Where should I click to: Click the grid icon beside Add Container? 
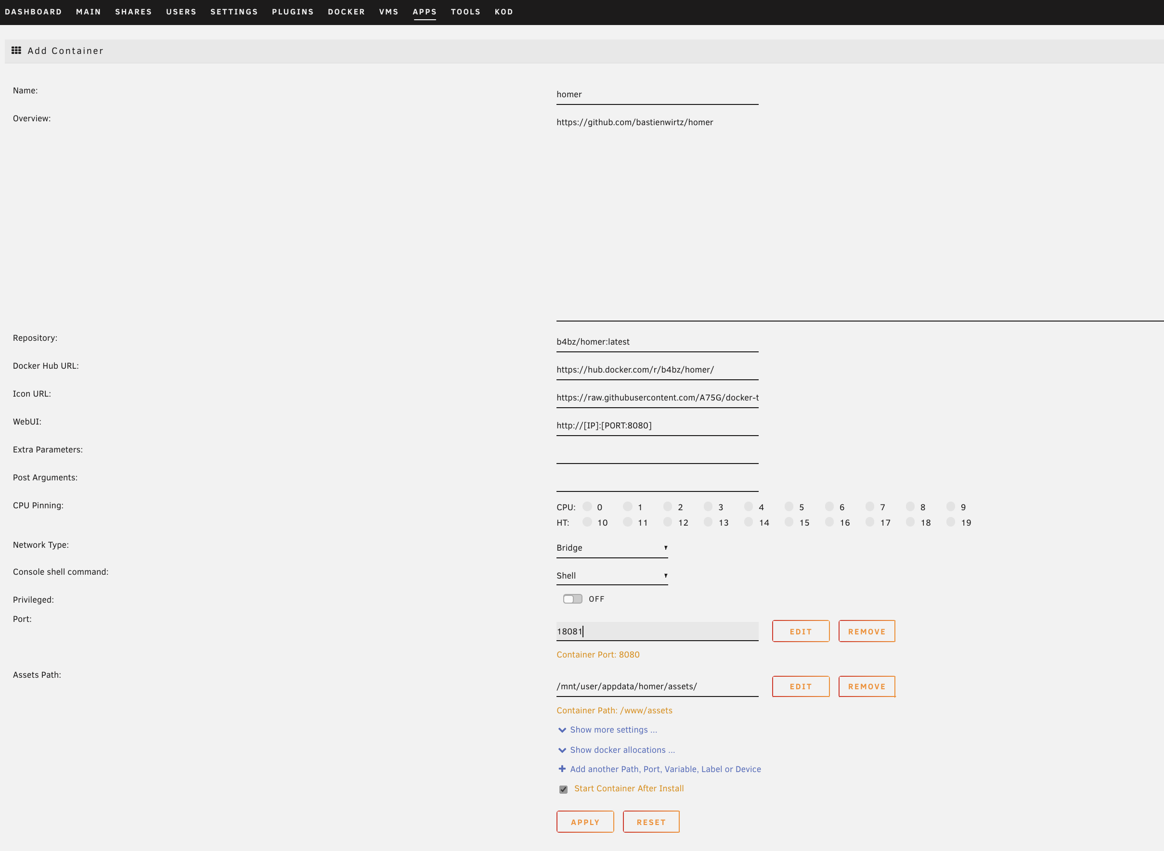(x=16, y=51)
